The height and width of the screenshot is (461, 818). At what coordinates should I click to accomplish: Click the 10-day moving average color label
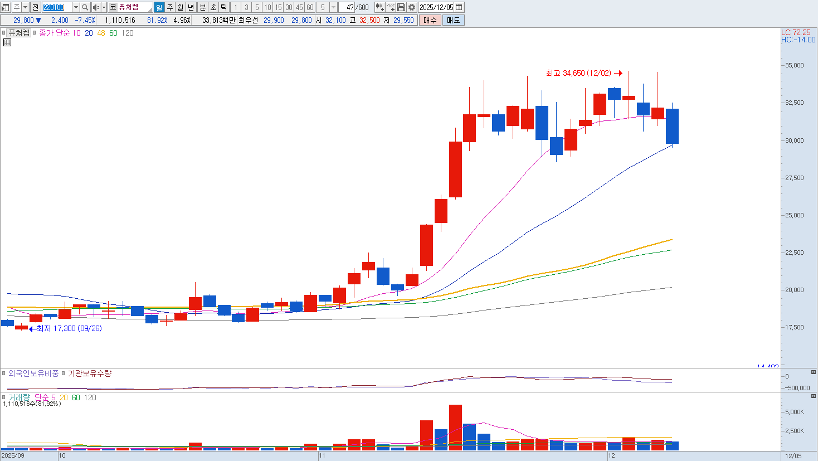pos(76,33)
